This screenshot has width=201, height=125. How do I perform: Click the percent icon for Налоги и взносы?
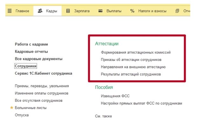[x=132, y=11]
